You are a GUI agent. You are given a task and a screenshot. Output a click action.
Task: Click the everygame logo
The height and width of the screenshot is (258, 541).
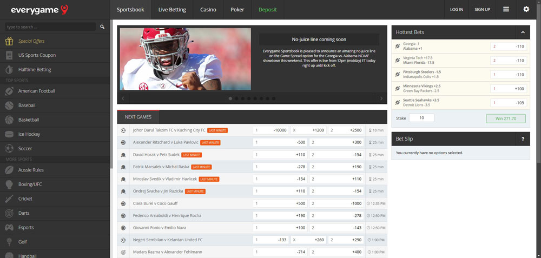tap(39, 10)
